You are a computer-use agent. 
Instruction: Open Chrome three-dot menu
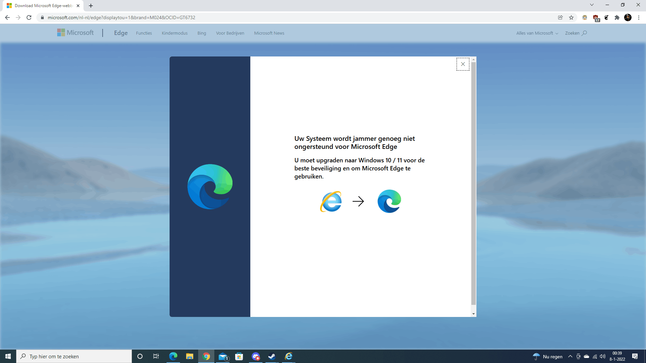[639, 17]
